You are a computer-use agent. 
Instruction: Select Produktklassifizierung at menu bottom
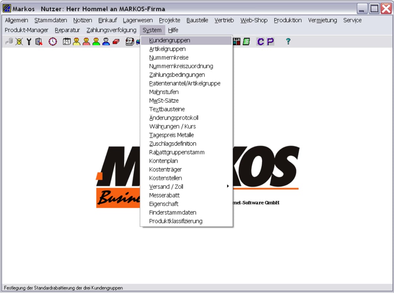point(186,221)
